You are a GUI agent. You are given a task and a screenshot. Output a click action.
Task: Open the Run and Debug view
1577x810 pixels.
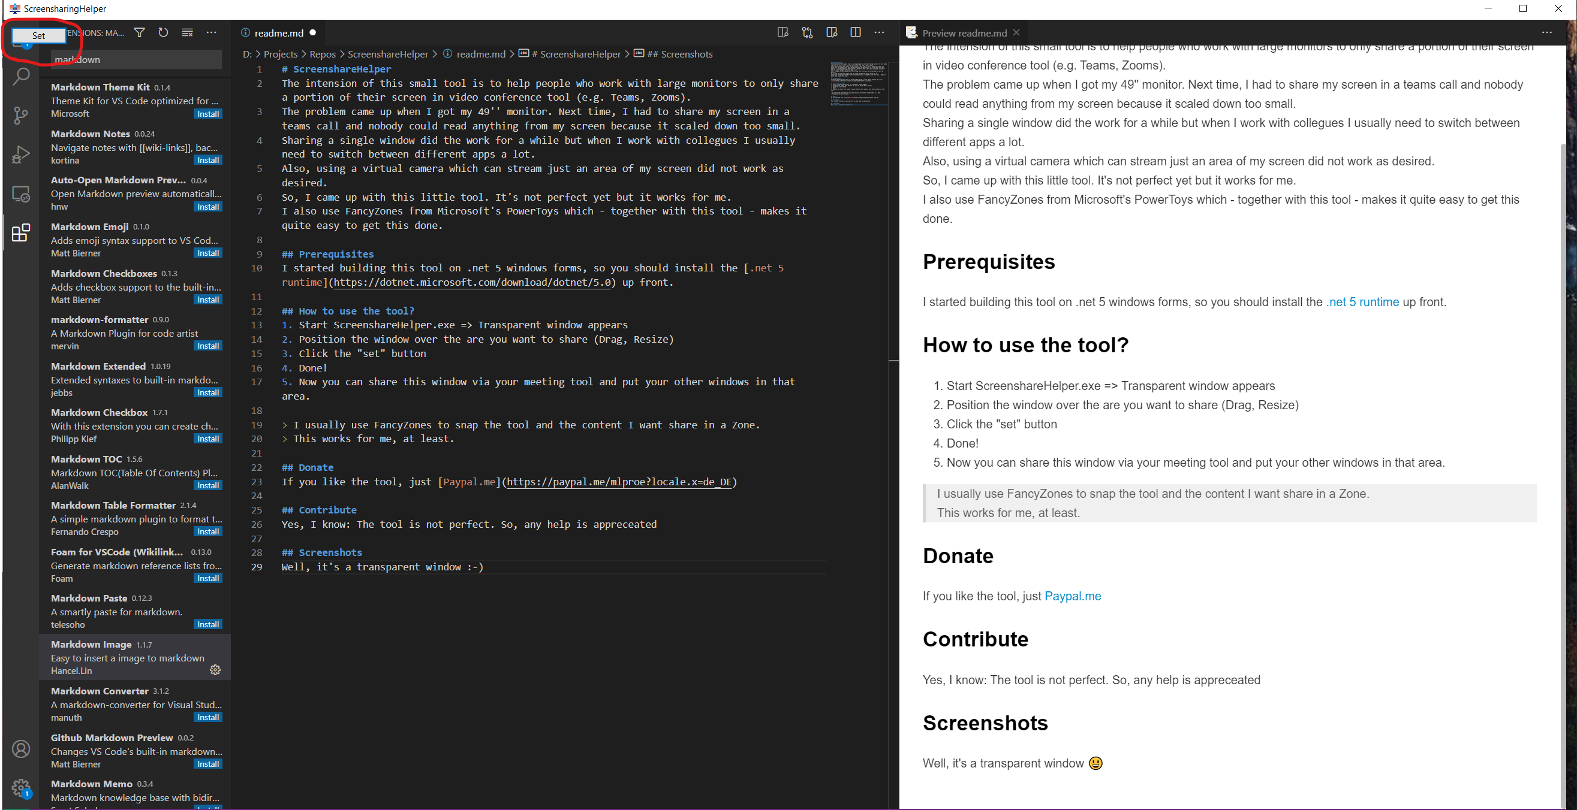pos(22,154)
